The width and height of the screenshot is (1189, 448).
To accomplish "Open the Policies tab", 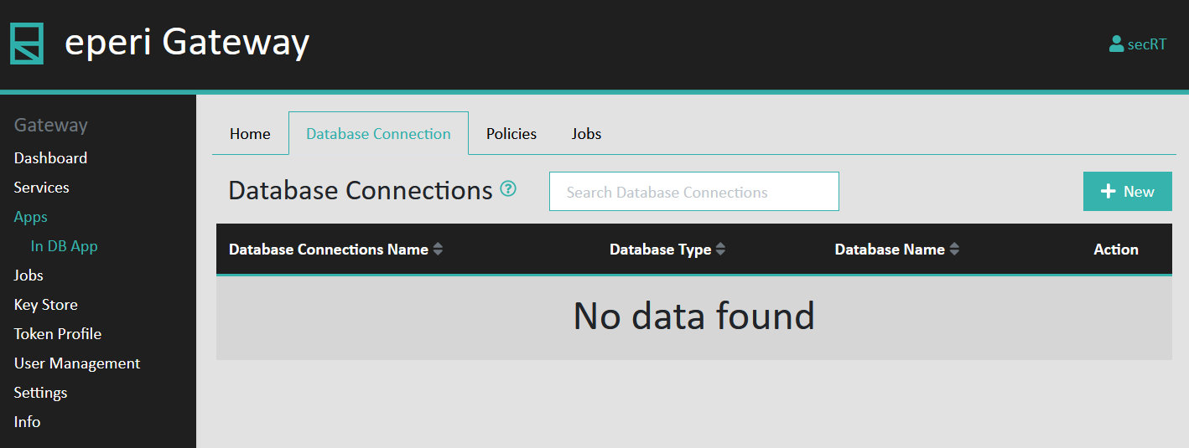I will pyautogui.click(x=511, y=134).
